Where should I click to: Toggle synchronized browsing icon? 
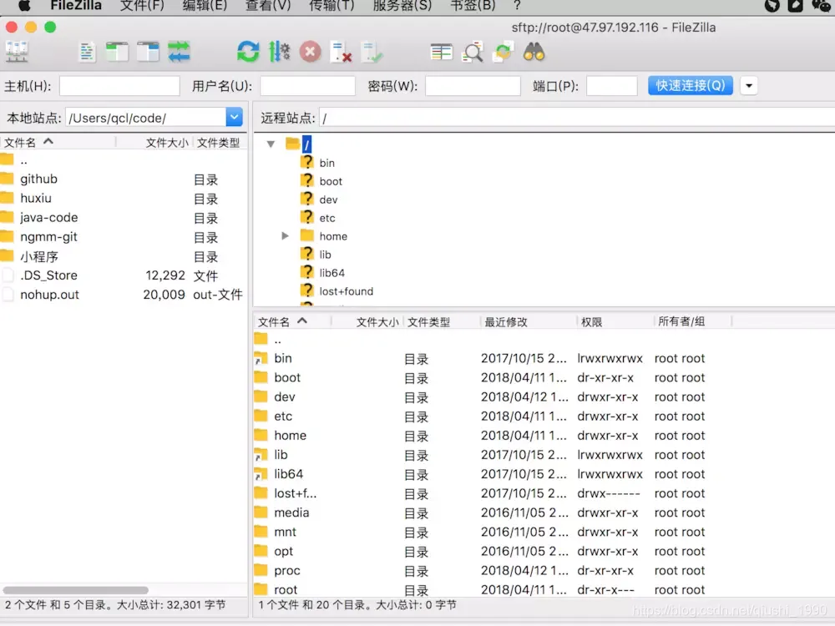(x=504, y=52)
